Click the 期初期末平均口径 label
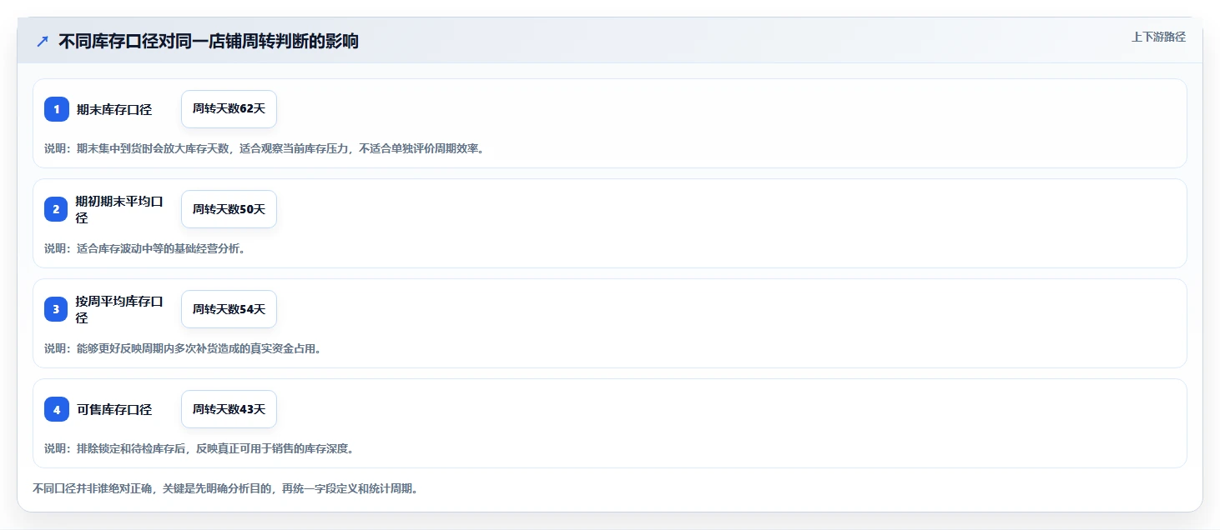 click(x=119, y=209)
